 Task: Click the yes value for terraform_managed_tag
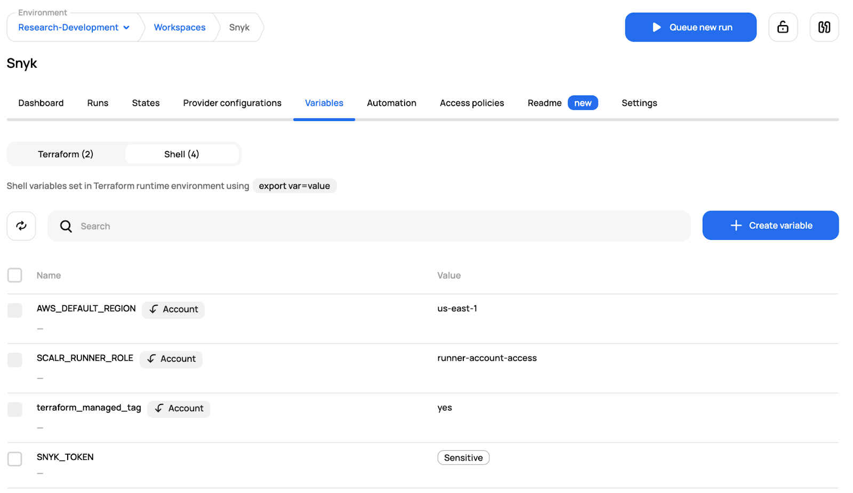coord(445,408)
